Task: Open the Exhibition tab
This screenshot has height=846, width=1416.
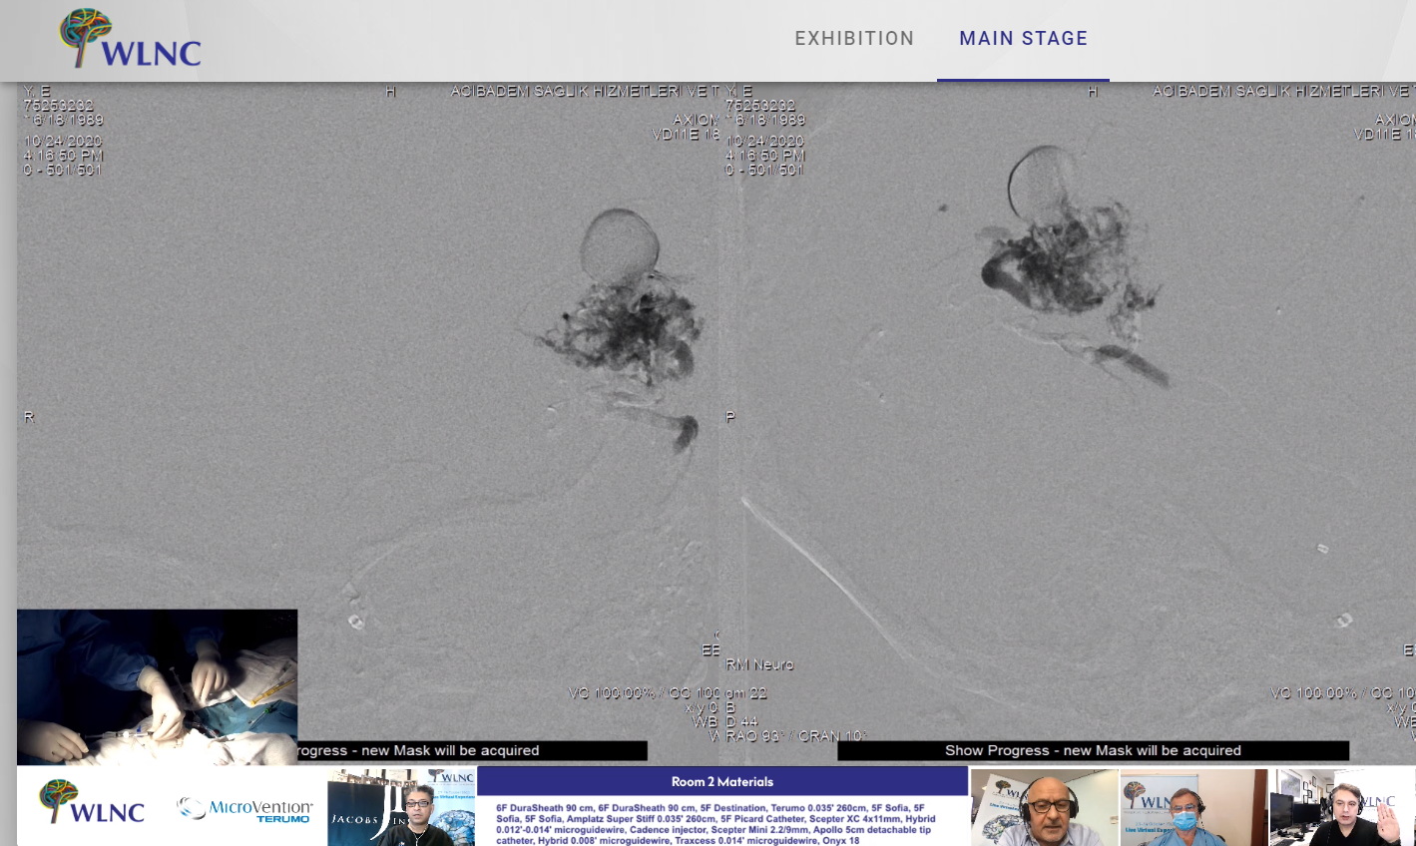Action: [854, 39]
